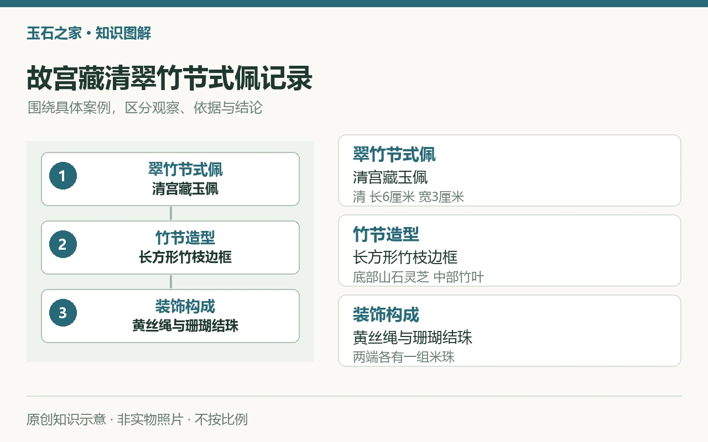The image size is (708, 442).
Task: Click 清宫藏玉佩 in the first detail card
Action: tap(391, 177)
